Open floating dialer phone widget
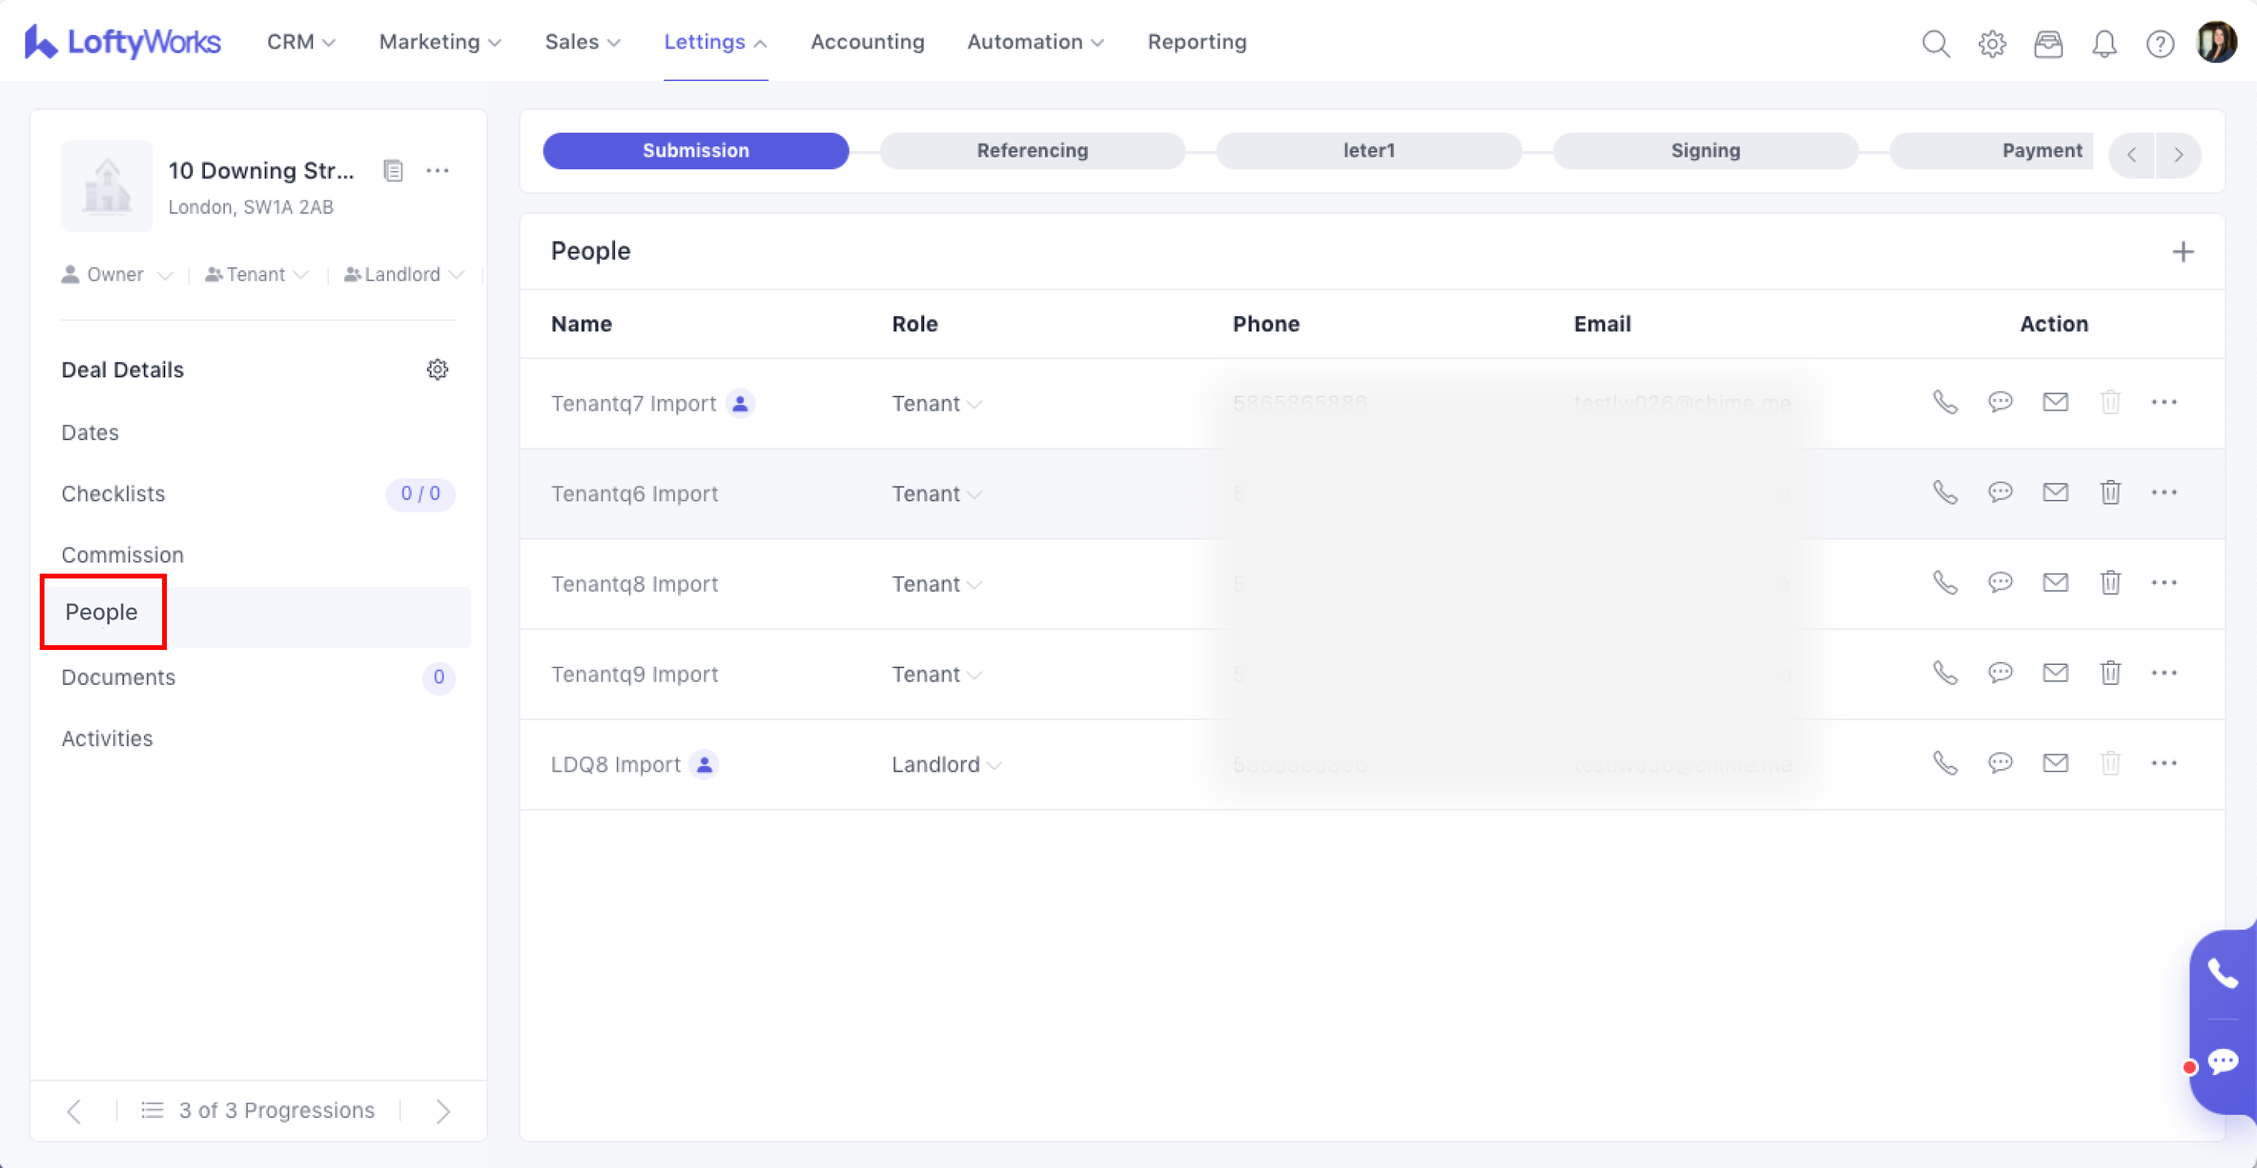The height and width of the screenshot is (1168, 2257). tap(2222, 973)
